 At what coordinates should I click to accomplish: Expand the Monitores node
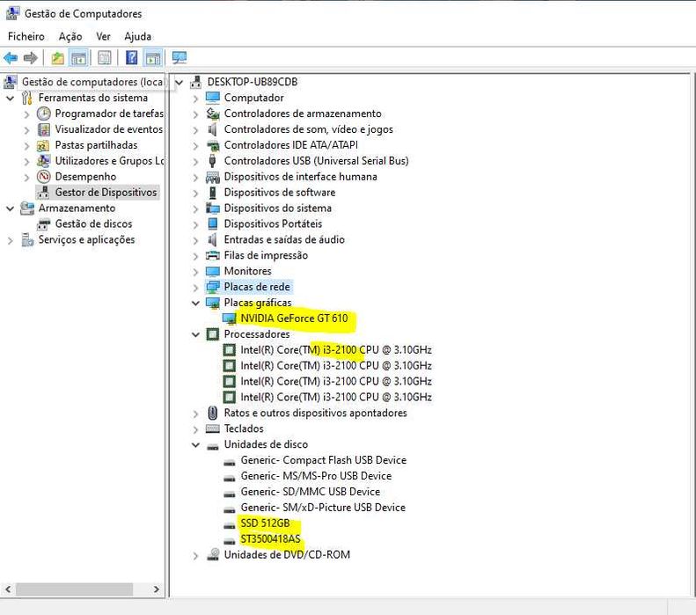[195, 272]
